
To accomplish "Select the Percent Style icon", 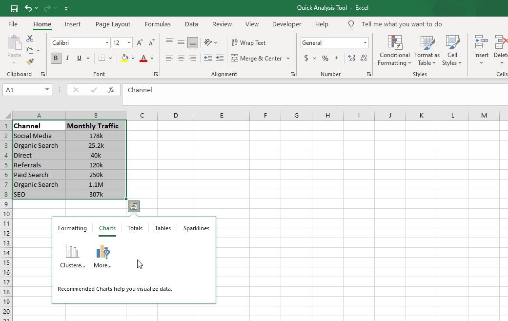I will 325,58.
